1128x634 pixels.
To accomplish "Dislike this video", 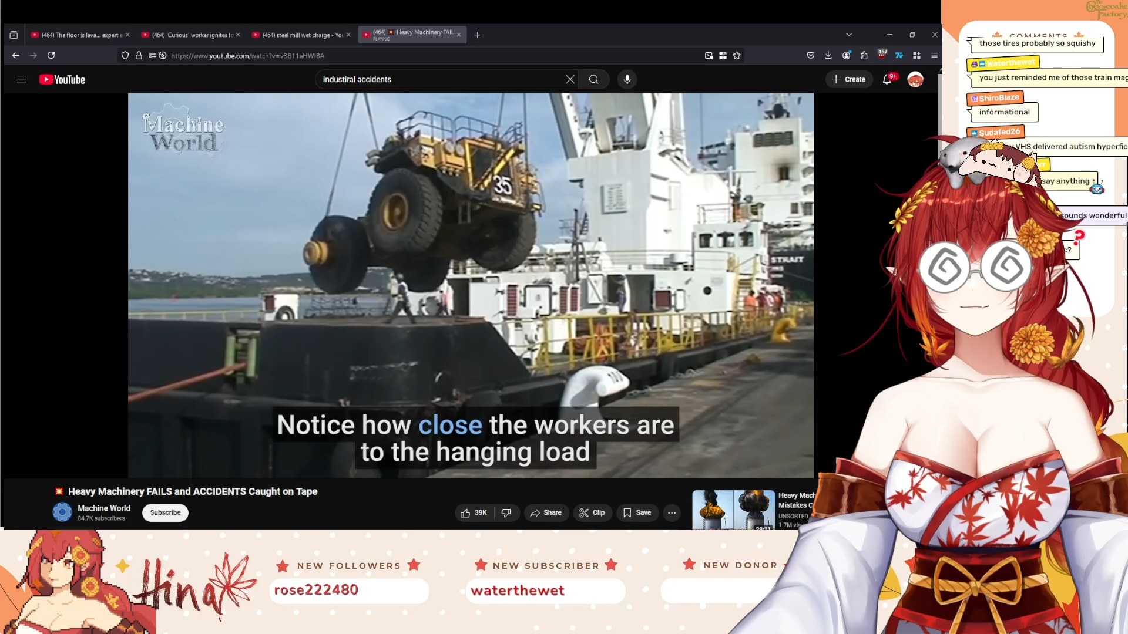I will point(506,512).
